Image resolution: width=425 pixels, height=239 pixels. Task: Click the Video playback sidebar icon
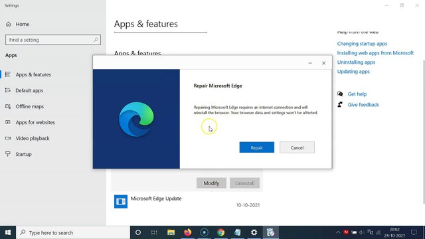coord(8,138)
